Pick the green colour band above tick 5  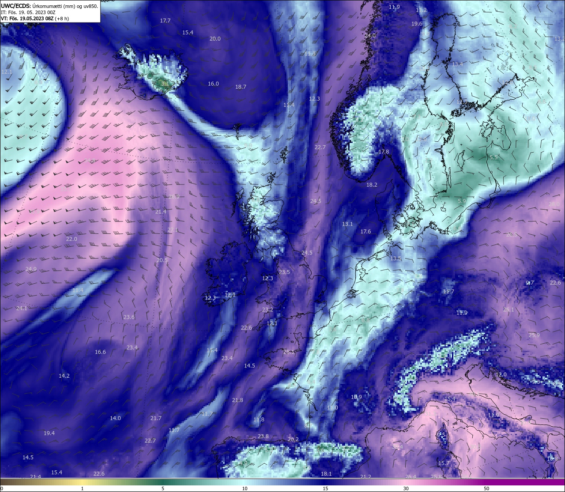coord(163,482)
